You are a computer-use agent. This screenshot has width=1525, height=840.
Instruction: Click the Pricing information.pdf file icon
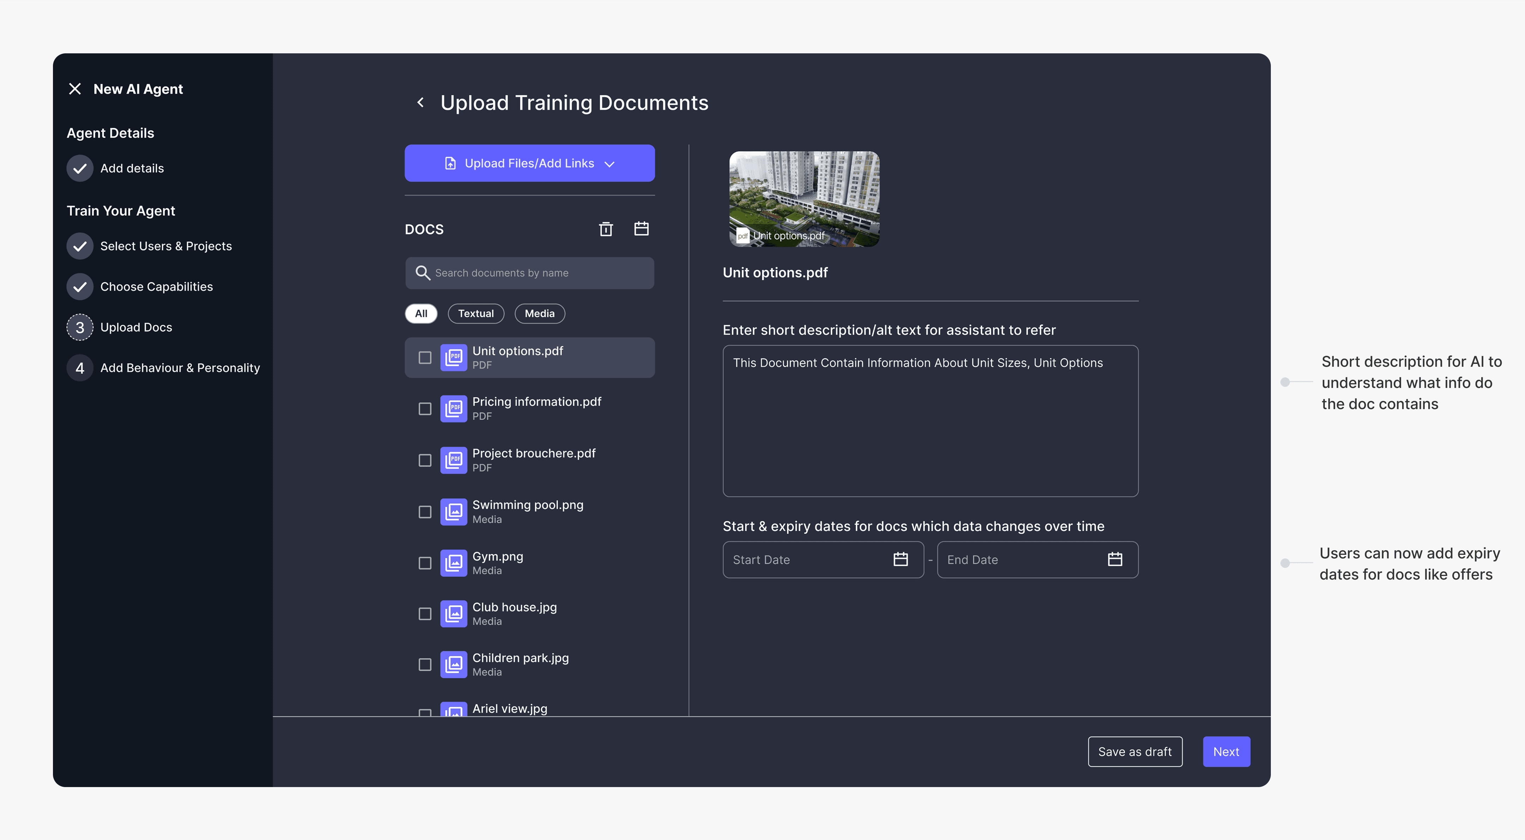click(x=454, y=408)
